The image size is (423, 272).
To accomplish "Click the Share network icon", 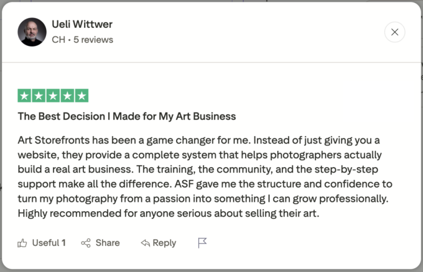I will (x=86, y=243).
